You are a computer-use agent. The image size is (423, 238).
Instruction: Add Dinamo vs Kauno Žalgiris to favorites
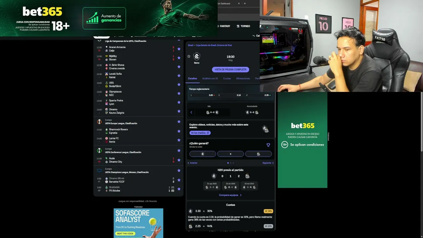(179, 111)
